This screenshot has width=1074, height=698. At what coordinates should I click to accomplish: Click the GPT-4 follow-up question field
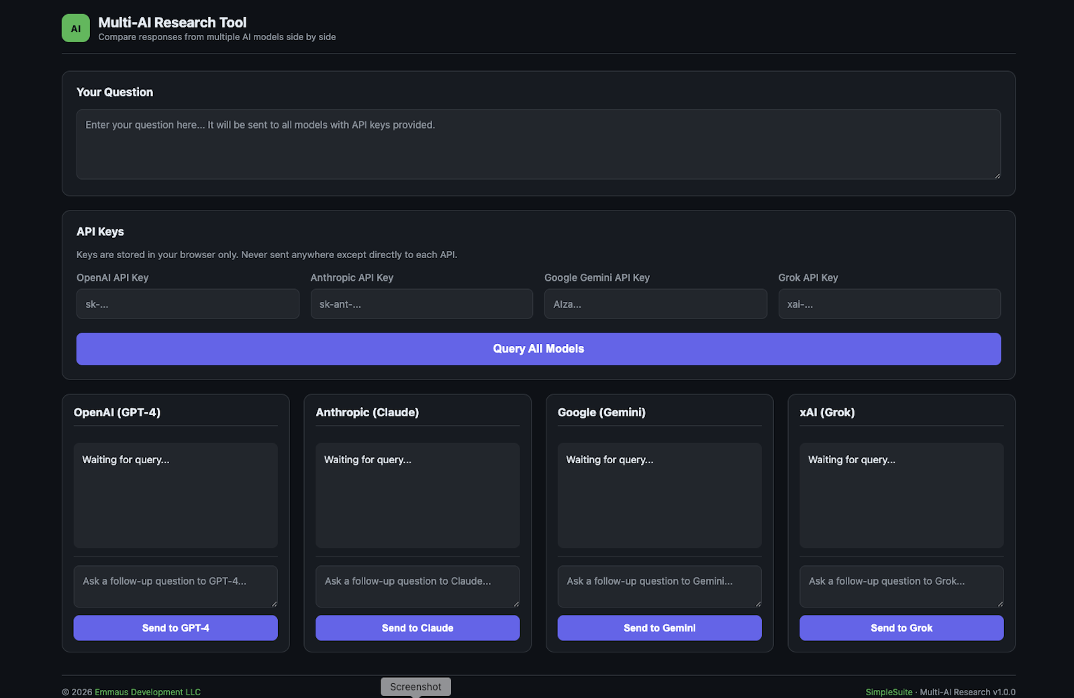point(175,586)
